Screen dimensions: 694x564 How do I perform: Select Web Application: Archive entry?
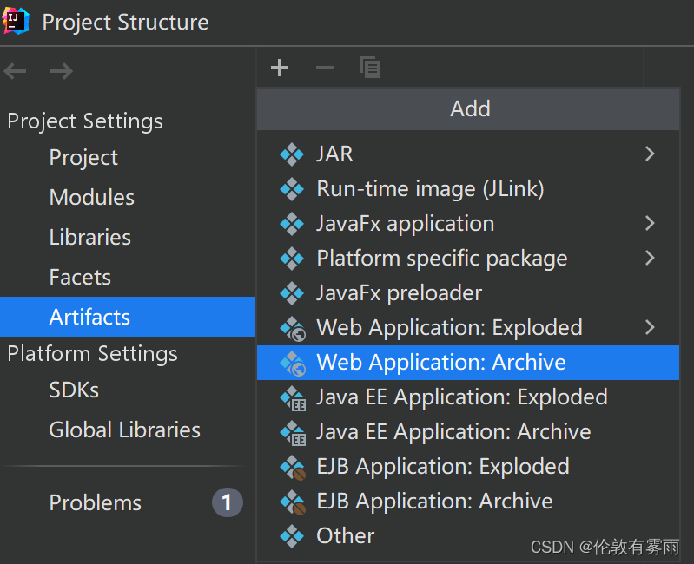468,363
